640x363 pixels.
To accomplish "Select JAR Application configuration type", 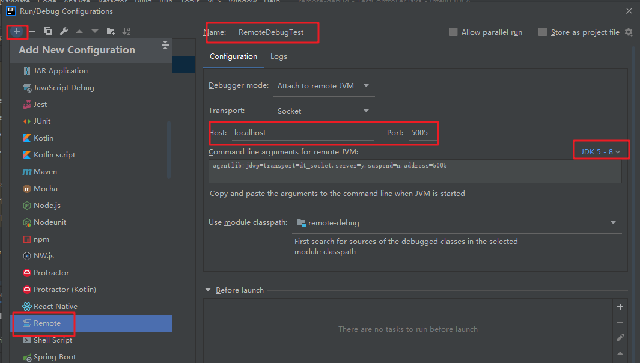I will [x=91, y=71].
